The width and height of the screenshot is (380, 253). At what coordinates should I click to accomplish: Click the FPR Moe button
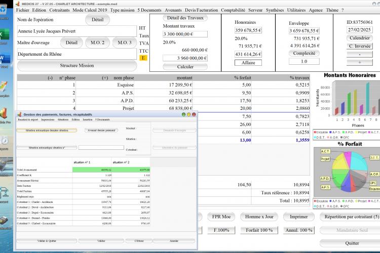pos(221,217)
